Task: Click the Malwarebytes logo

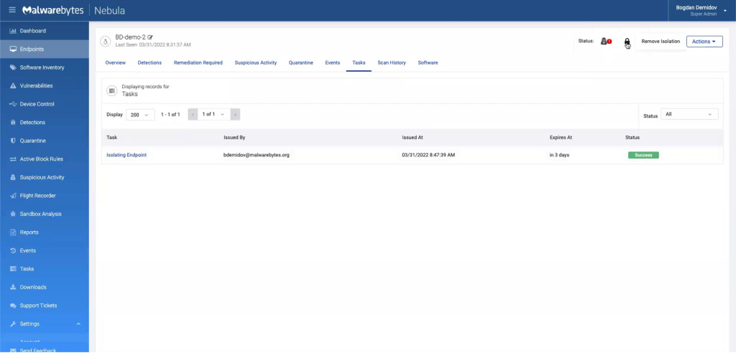Action: pos(52,10)
